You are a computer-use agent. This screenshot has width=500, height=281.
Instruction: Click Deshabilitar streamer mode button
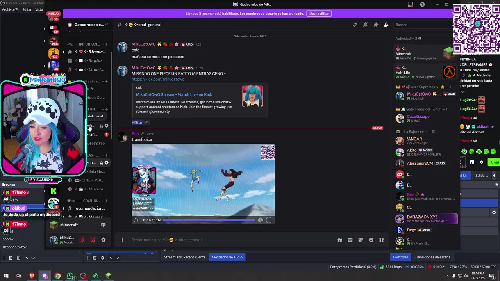(319, 14)
